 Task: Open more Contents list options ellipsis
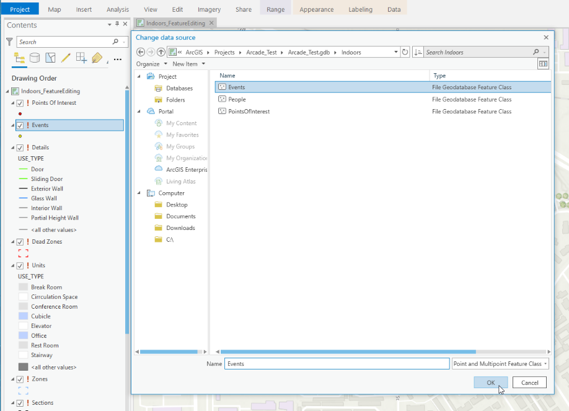pos(118,59)
